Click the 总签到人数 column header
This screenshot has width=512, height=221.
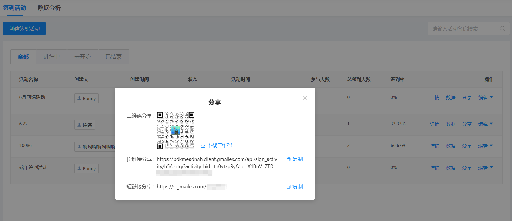coord(359,79)
